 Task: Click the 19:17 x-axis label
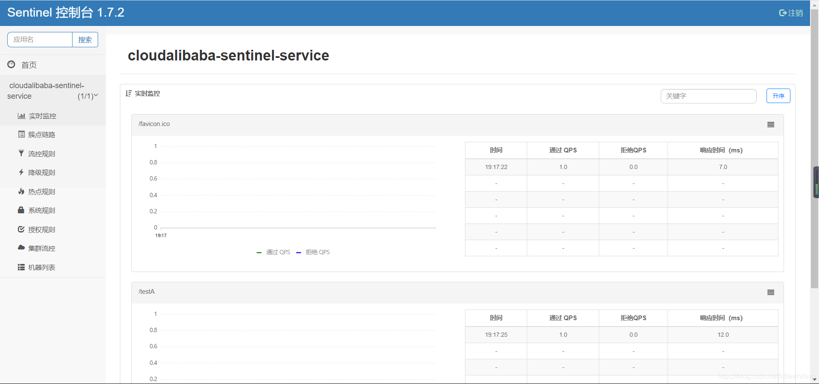(x=161, y=235)
